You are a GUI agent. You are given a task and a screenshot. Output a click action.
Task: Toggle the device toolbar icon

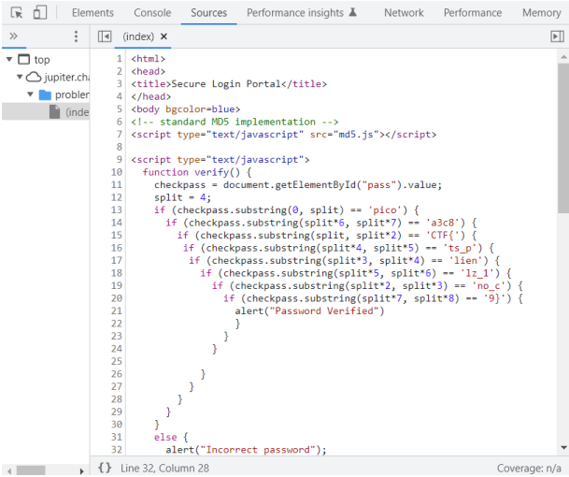[x=40, y=13]
